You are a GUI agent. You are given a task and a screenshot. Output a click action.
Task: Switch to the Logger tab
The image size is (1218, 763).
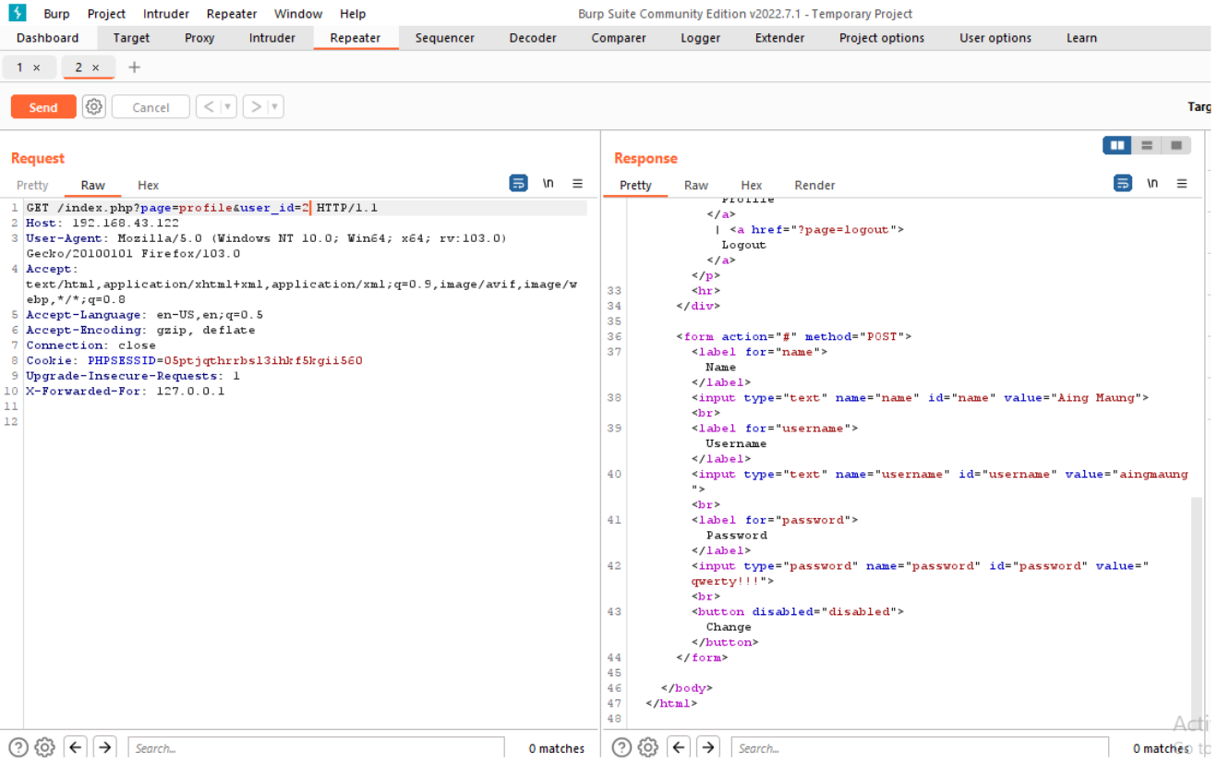(701, 38)
